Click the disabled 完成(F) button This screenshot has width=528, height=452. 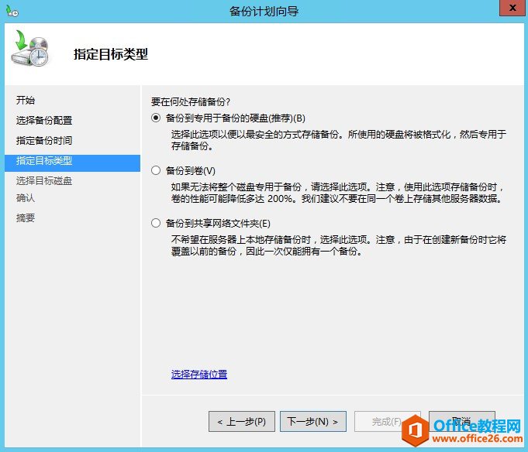387,421
